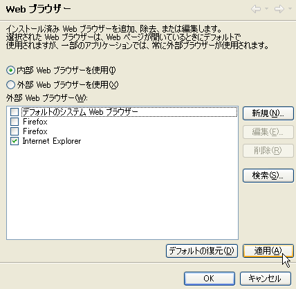296x289 pixels.
Task: Select the Internet Explorer list row text
Action: [x=52, y=141]
